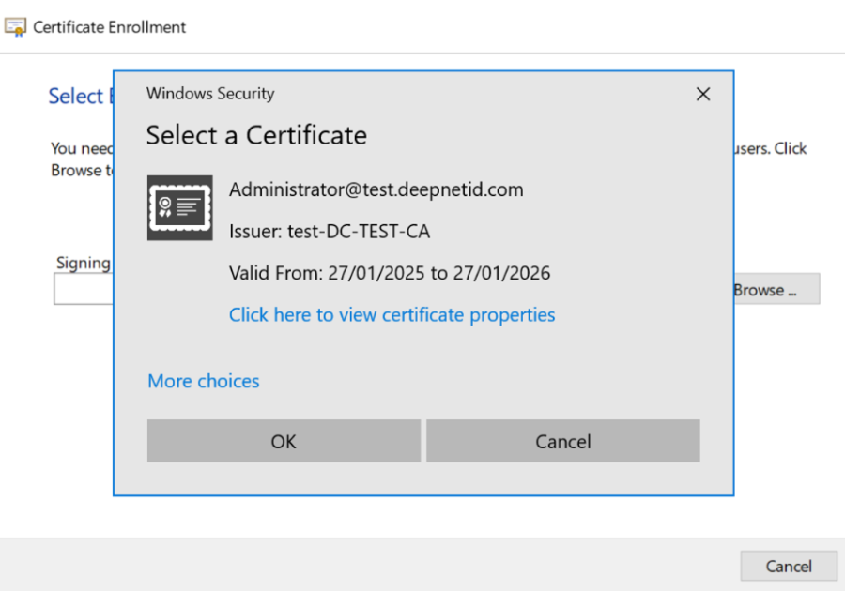This screenshot has width=845, height=591.
Task: Expand More choices
Action: (204, 381)
